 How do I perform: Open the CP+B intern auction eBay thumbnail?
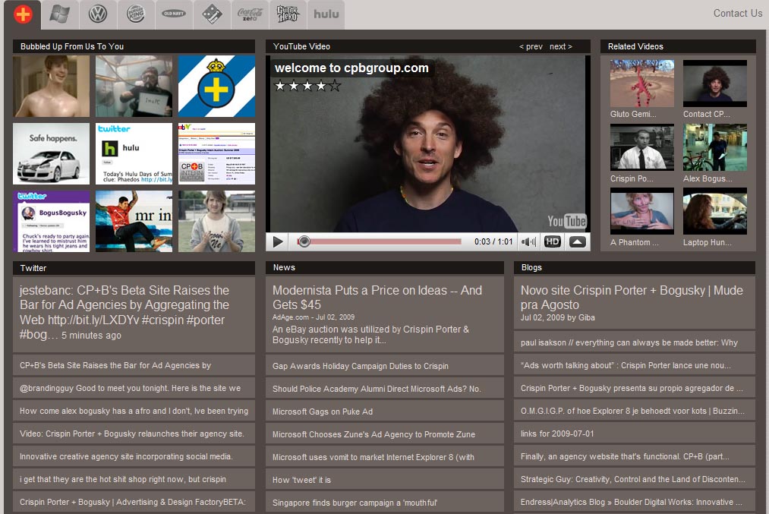tap(217, 153)
